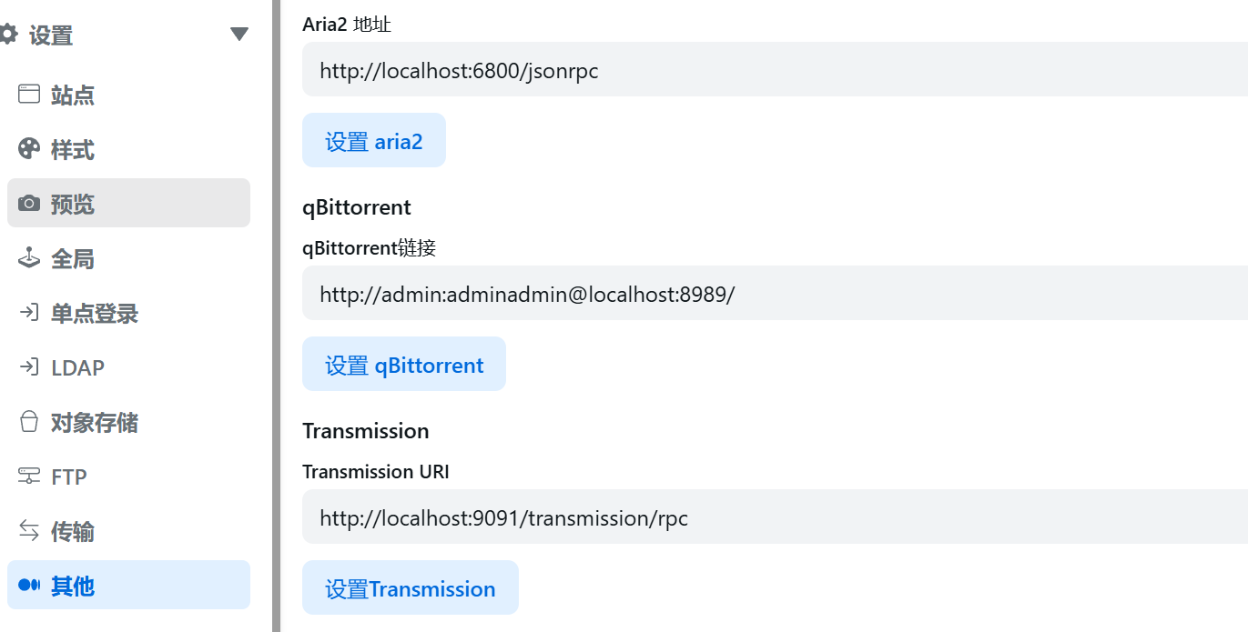The width and height of the screenshot is (1248, 632).
Task: Click the 样式 palette icon
Action: [29, 149]
